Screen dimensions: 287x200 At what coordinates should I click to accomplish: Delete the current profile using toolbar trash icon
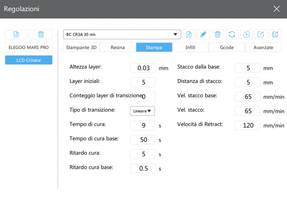(217, 34)
